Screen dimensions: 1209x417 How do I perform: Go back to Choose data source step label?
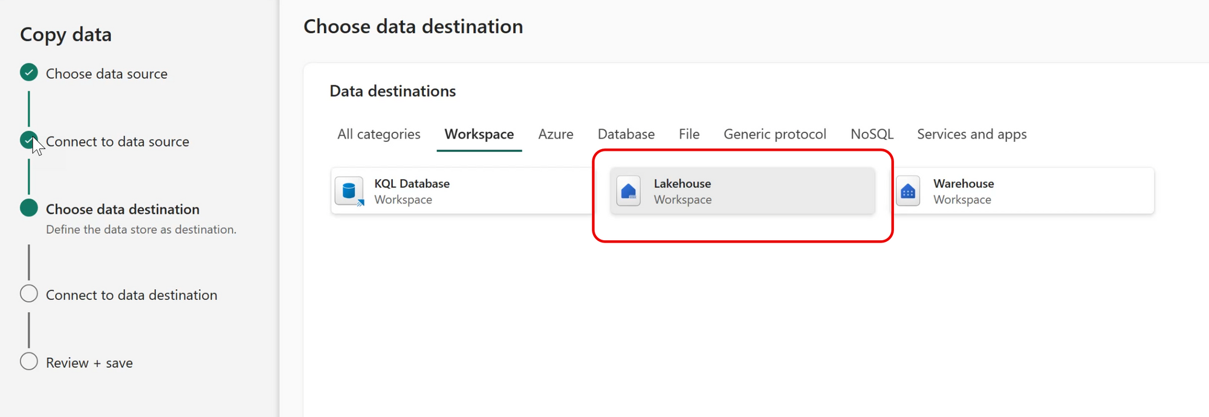[106, 74]
